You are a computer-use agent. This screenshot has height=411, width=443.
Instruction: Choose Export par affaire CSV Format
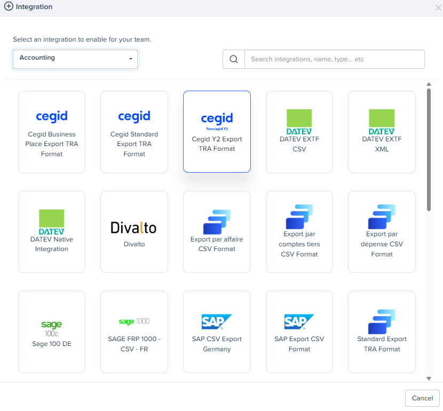(x=217, y=232)
